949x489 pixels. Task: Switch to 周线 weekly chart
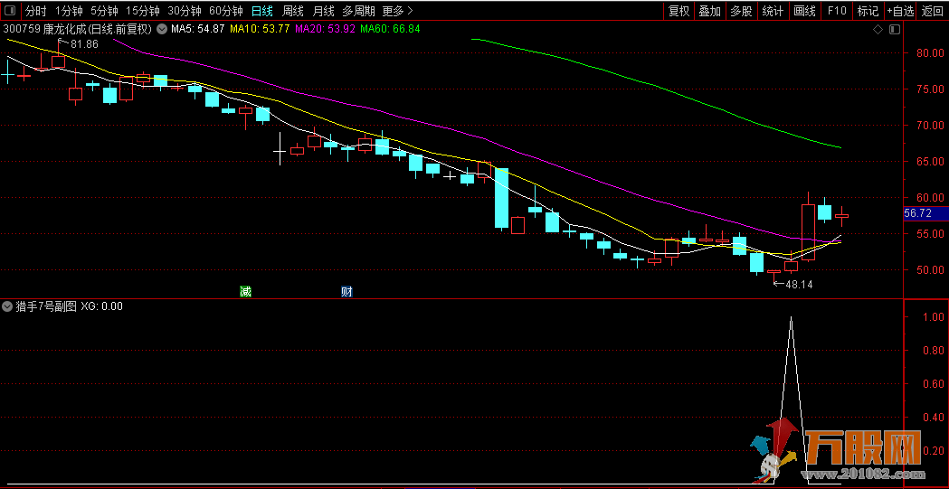pyautogui.click(x=293, y=10)
